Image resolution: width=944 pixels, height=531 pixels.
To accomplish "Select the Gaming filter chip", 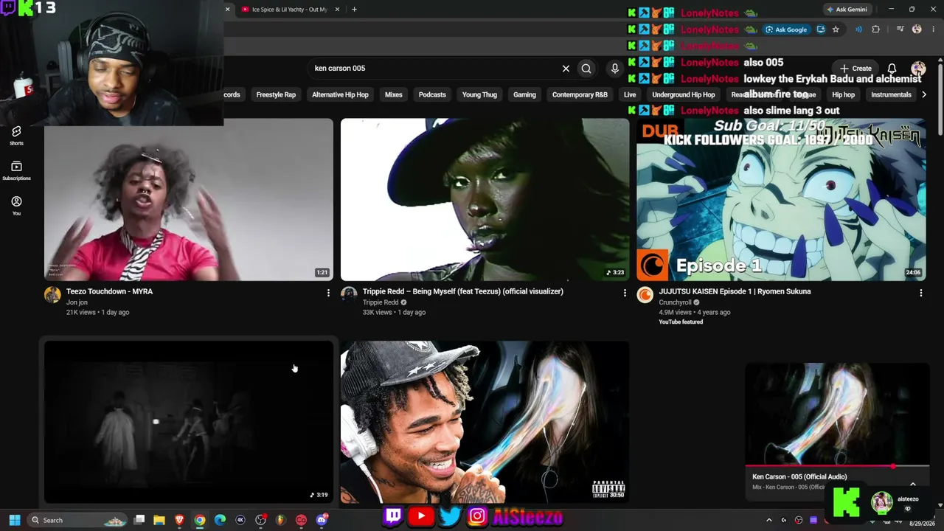I will (524, 94).
